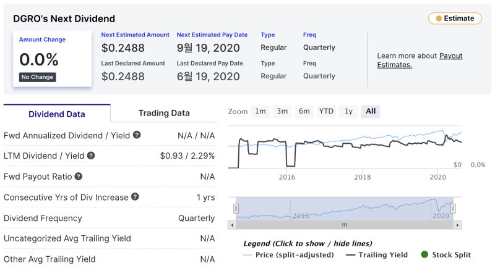This screenshot has width=495, height=271.
Task: Click the horizontal scrollbar thumb under navigator
Action: (345, 225)
